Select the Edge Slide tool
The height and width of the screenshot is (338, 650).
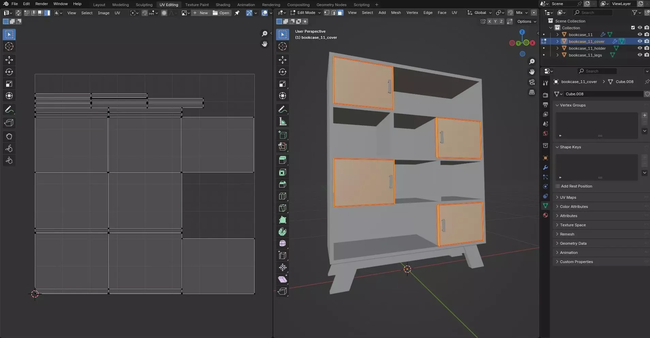[283, 255]
